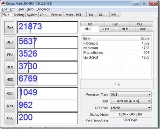Minimize the CrystalMark window
The image size is (160, 129).
coord(136,4)
